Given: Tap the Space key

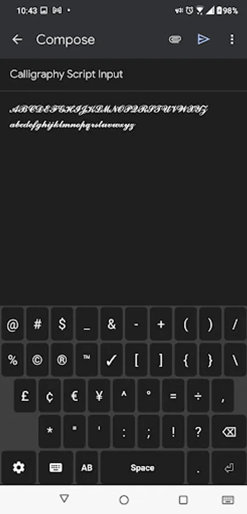Looking at the screenshot, I should pyautogui.click(x=142, y=467).
